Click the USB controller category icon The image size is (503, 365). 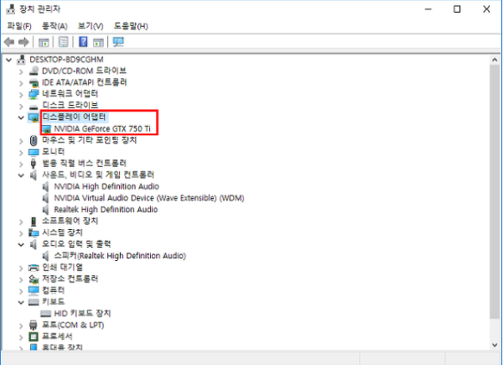pyautogui.click(x=34, y=164)
